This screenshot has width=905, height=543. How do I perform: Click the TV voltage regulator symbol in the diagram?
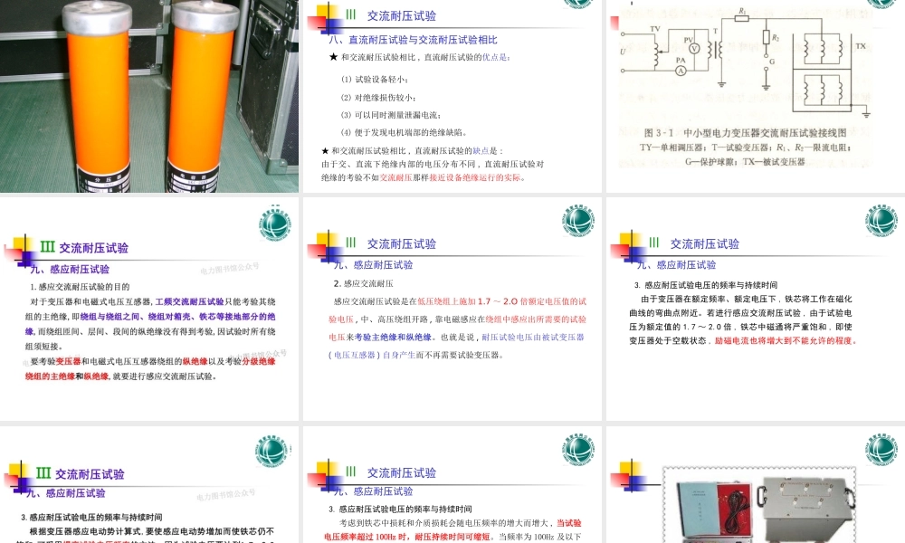click(654, 52)
